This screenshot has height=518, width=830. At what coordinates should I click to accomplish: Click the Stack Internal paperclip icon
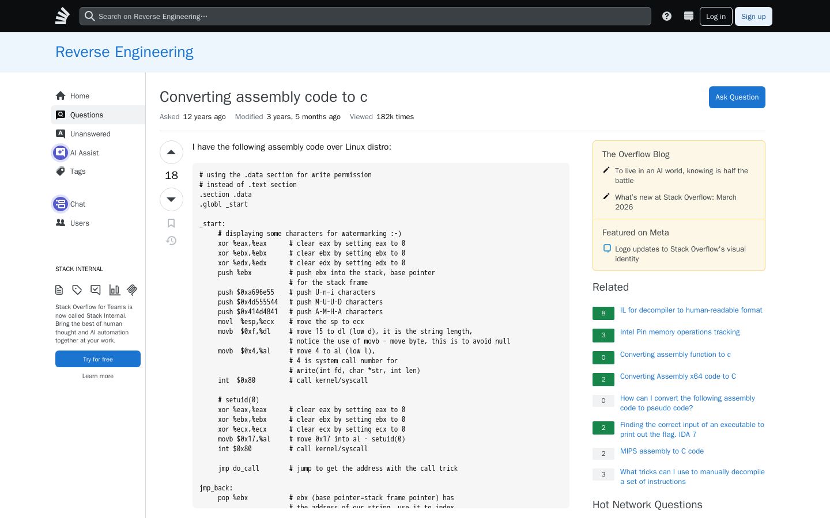[x=132, y=290]
